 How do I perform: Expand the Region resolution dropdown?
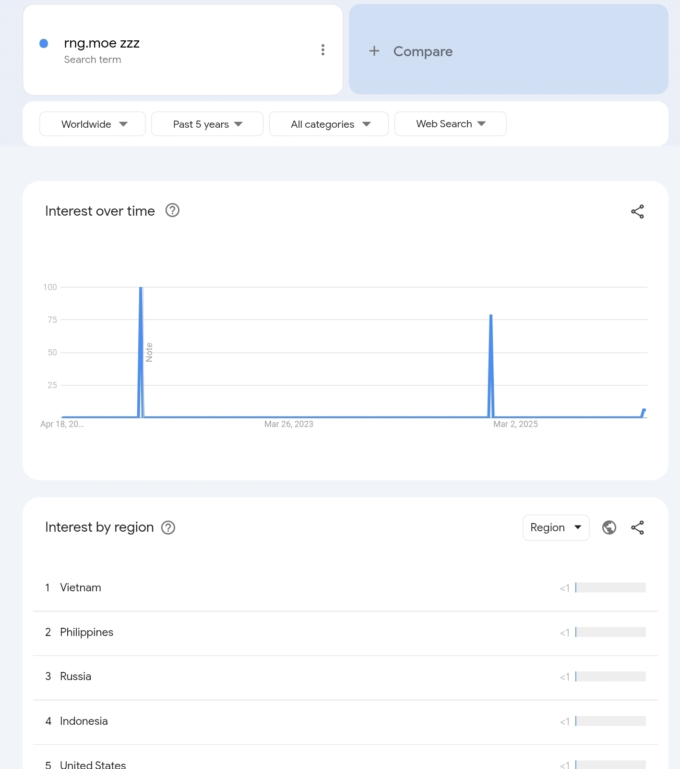click(556, 528)
